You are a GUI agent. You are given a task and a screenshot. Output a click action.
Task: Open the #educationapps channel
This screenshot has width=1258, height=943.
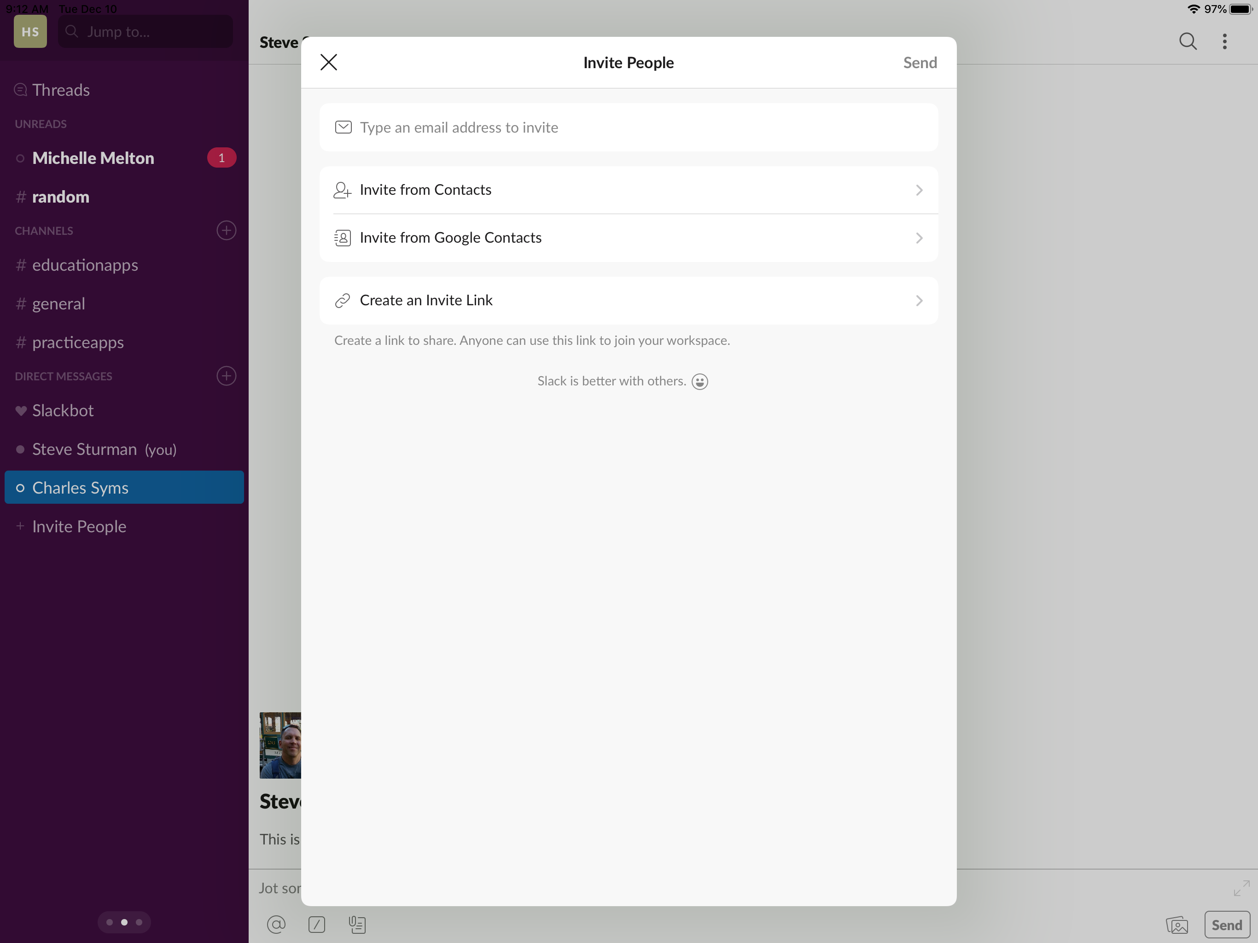[85, 265]
